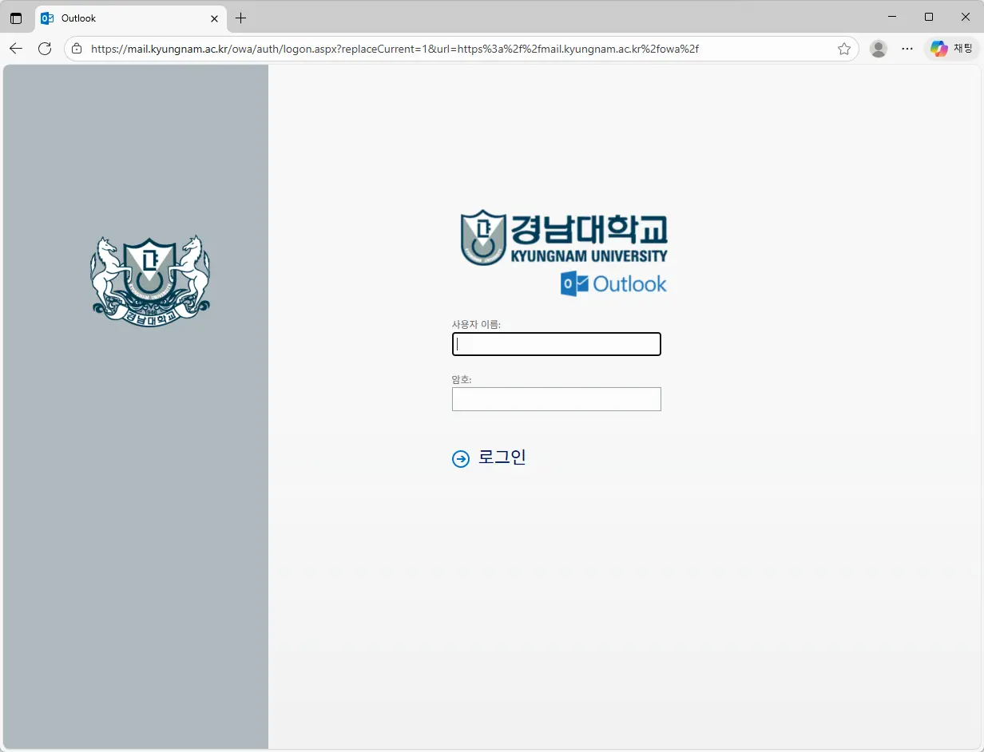This screenshot has width=984, height=752.
Task: Click the Outlook logo above the login form
Action: click(613, 283)
